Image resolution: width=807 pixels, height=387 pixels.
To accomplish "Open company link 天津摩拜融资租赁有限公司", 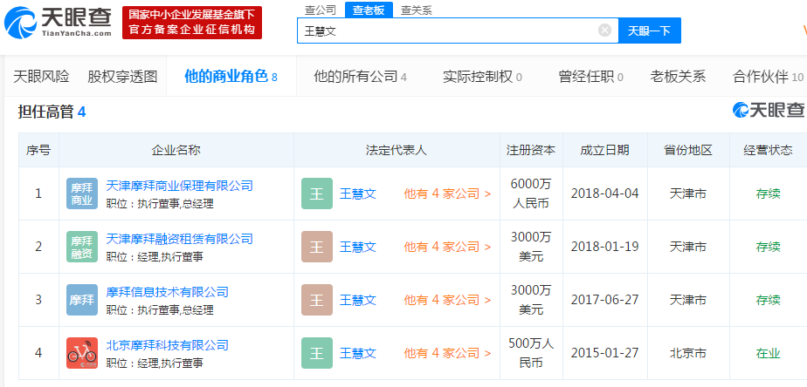I will (180, 239).
